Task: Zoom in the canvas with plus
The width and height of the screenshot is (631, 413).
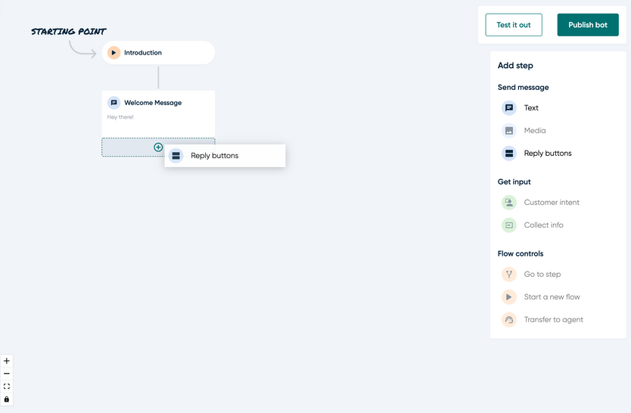Action: [7, 361]
